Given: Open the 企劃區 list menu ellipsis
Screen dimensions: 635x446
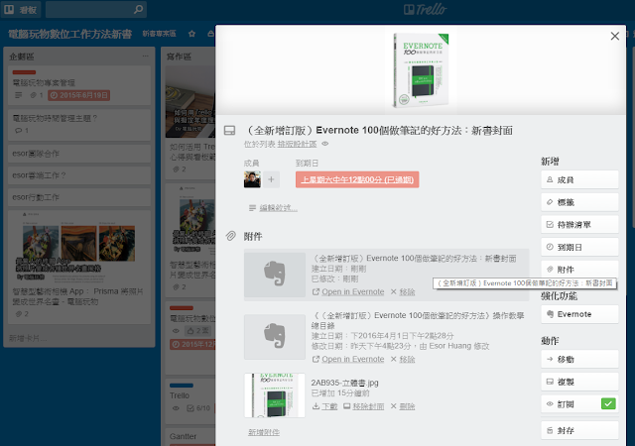Looking at the screenshot, I should [x=146, y=56].
